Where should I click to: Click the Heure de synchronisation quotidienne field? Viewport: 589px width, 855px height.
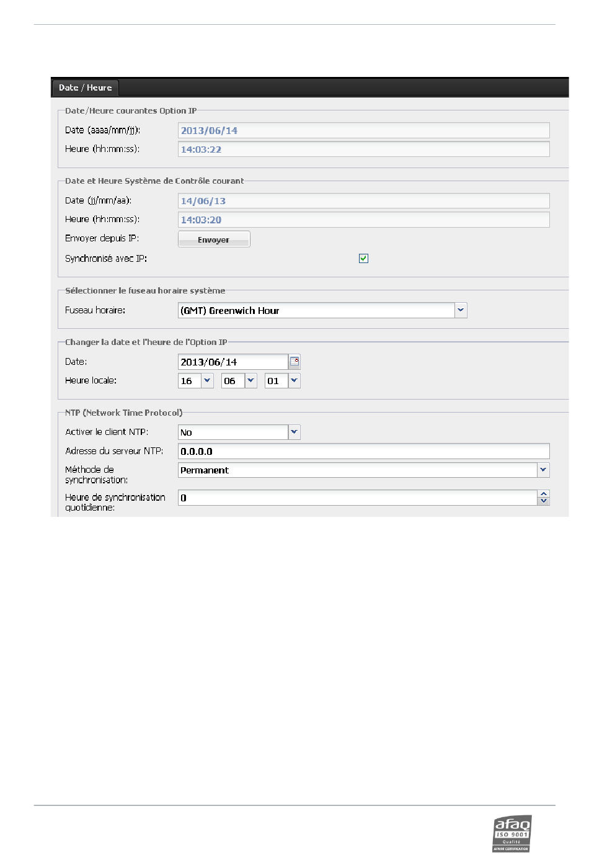357,498
